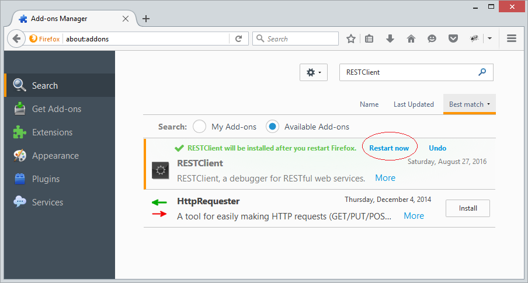Sort results by Name
This screenshot has width=528, height=283.
(x=369, y=104)
